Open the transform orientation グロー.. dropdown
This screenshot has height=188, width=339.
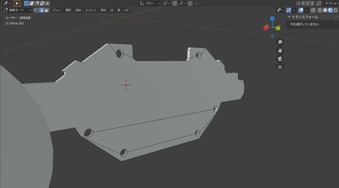pos(150,3)
